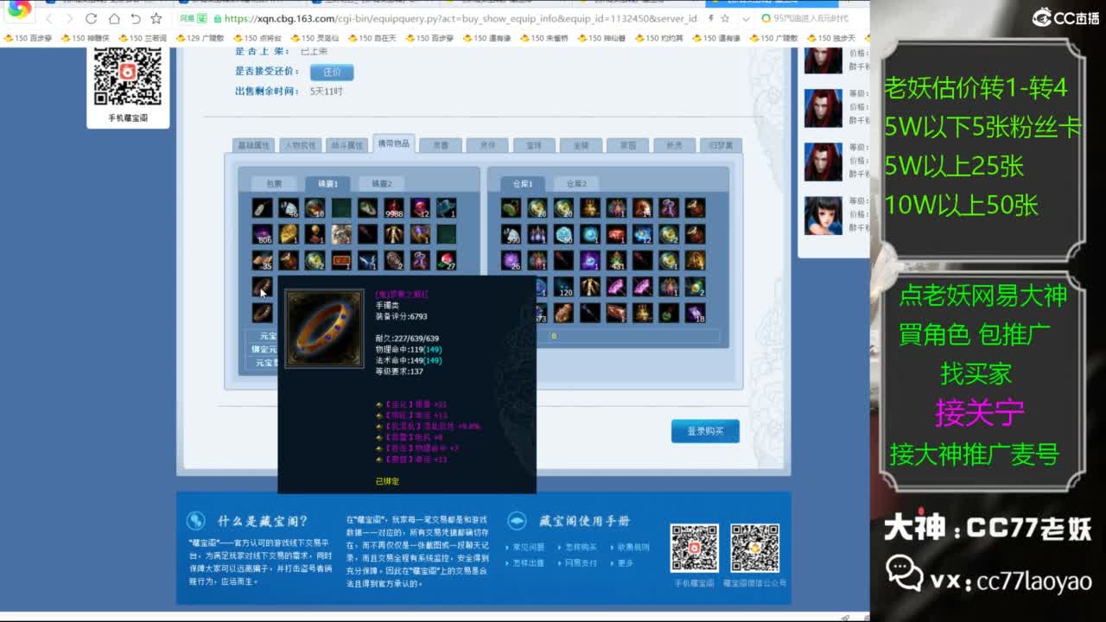Click the 129 广陵散 bookmark
Viewport: 1106px width, 622px height.
point(200,38)
